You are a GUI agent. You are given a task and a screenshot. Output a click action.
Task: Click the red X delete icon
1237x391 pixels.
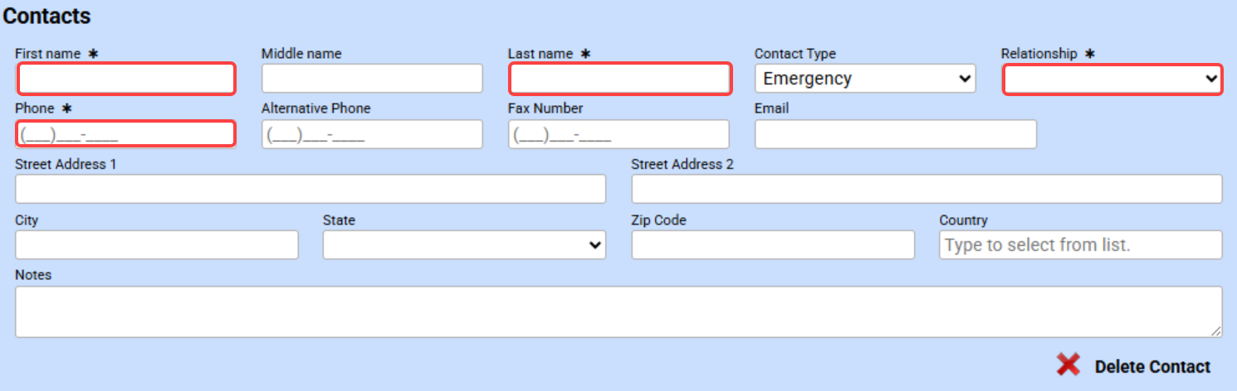(x=1068, y=365)
